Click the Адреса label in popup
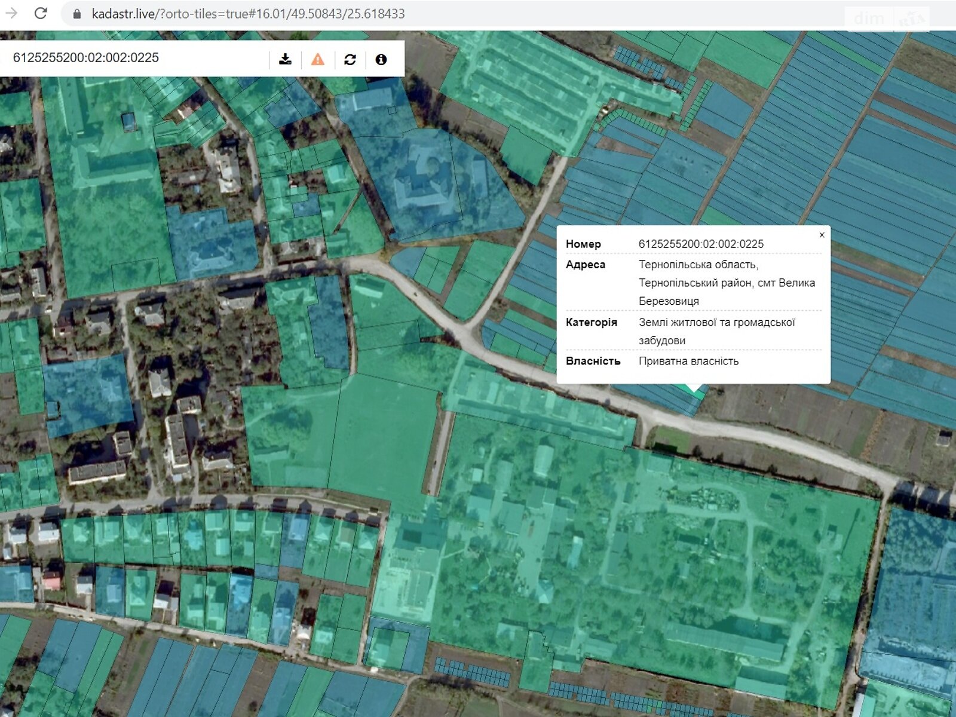 586,265
